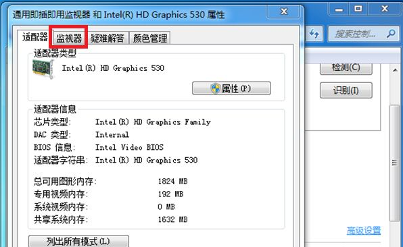Open the 疑难解答 tab
The width and height of the screenshot is (403, 247).
pos(108,38)
